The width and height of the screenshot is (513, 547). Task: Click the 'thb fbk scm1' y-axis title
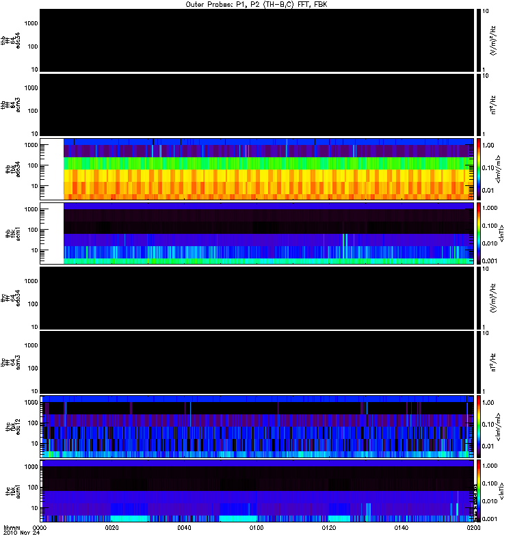[13, 233]
